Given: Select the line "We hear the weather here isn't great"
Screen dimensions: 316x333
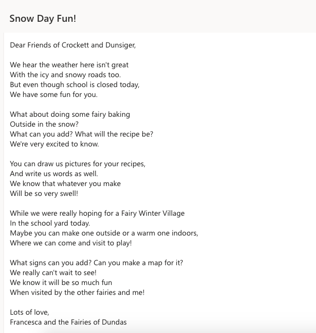Looking at the screenshot, I should point(69,65).
